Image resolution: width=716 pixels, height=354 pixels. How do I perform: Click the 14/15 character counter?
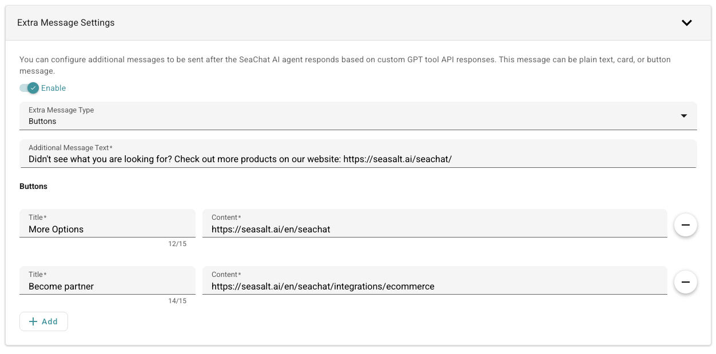[177, 301]
